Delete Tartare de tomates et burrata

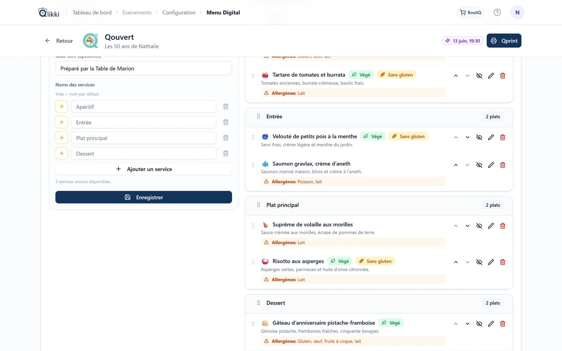[503, 75]
